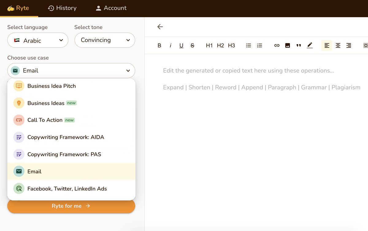Click the AIDA framework grid icon
This screenshot has height=231, width=368.
19,137
